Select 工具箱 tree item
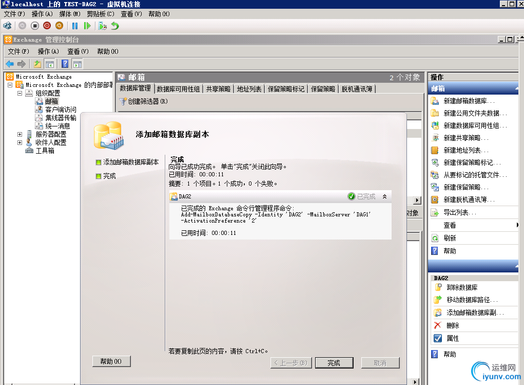 pyautogui.click(x=45, y=151)
